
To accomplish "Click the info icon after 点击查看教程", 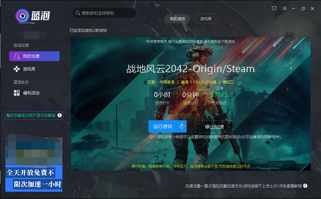I will tap(305, 186).
